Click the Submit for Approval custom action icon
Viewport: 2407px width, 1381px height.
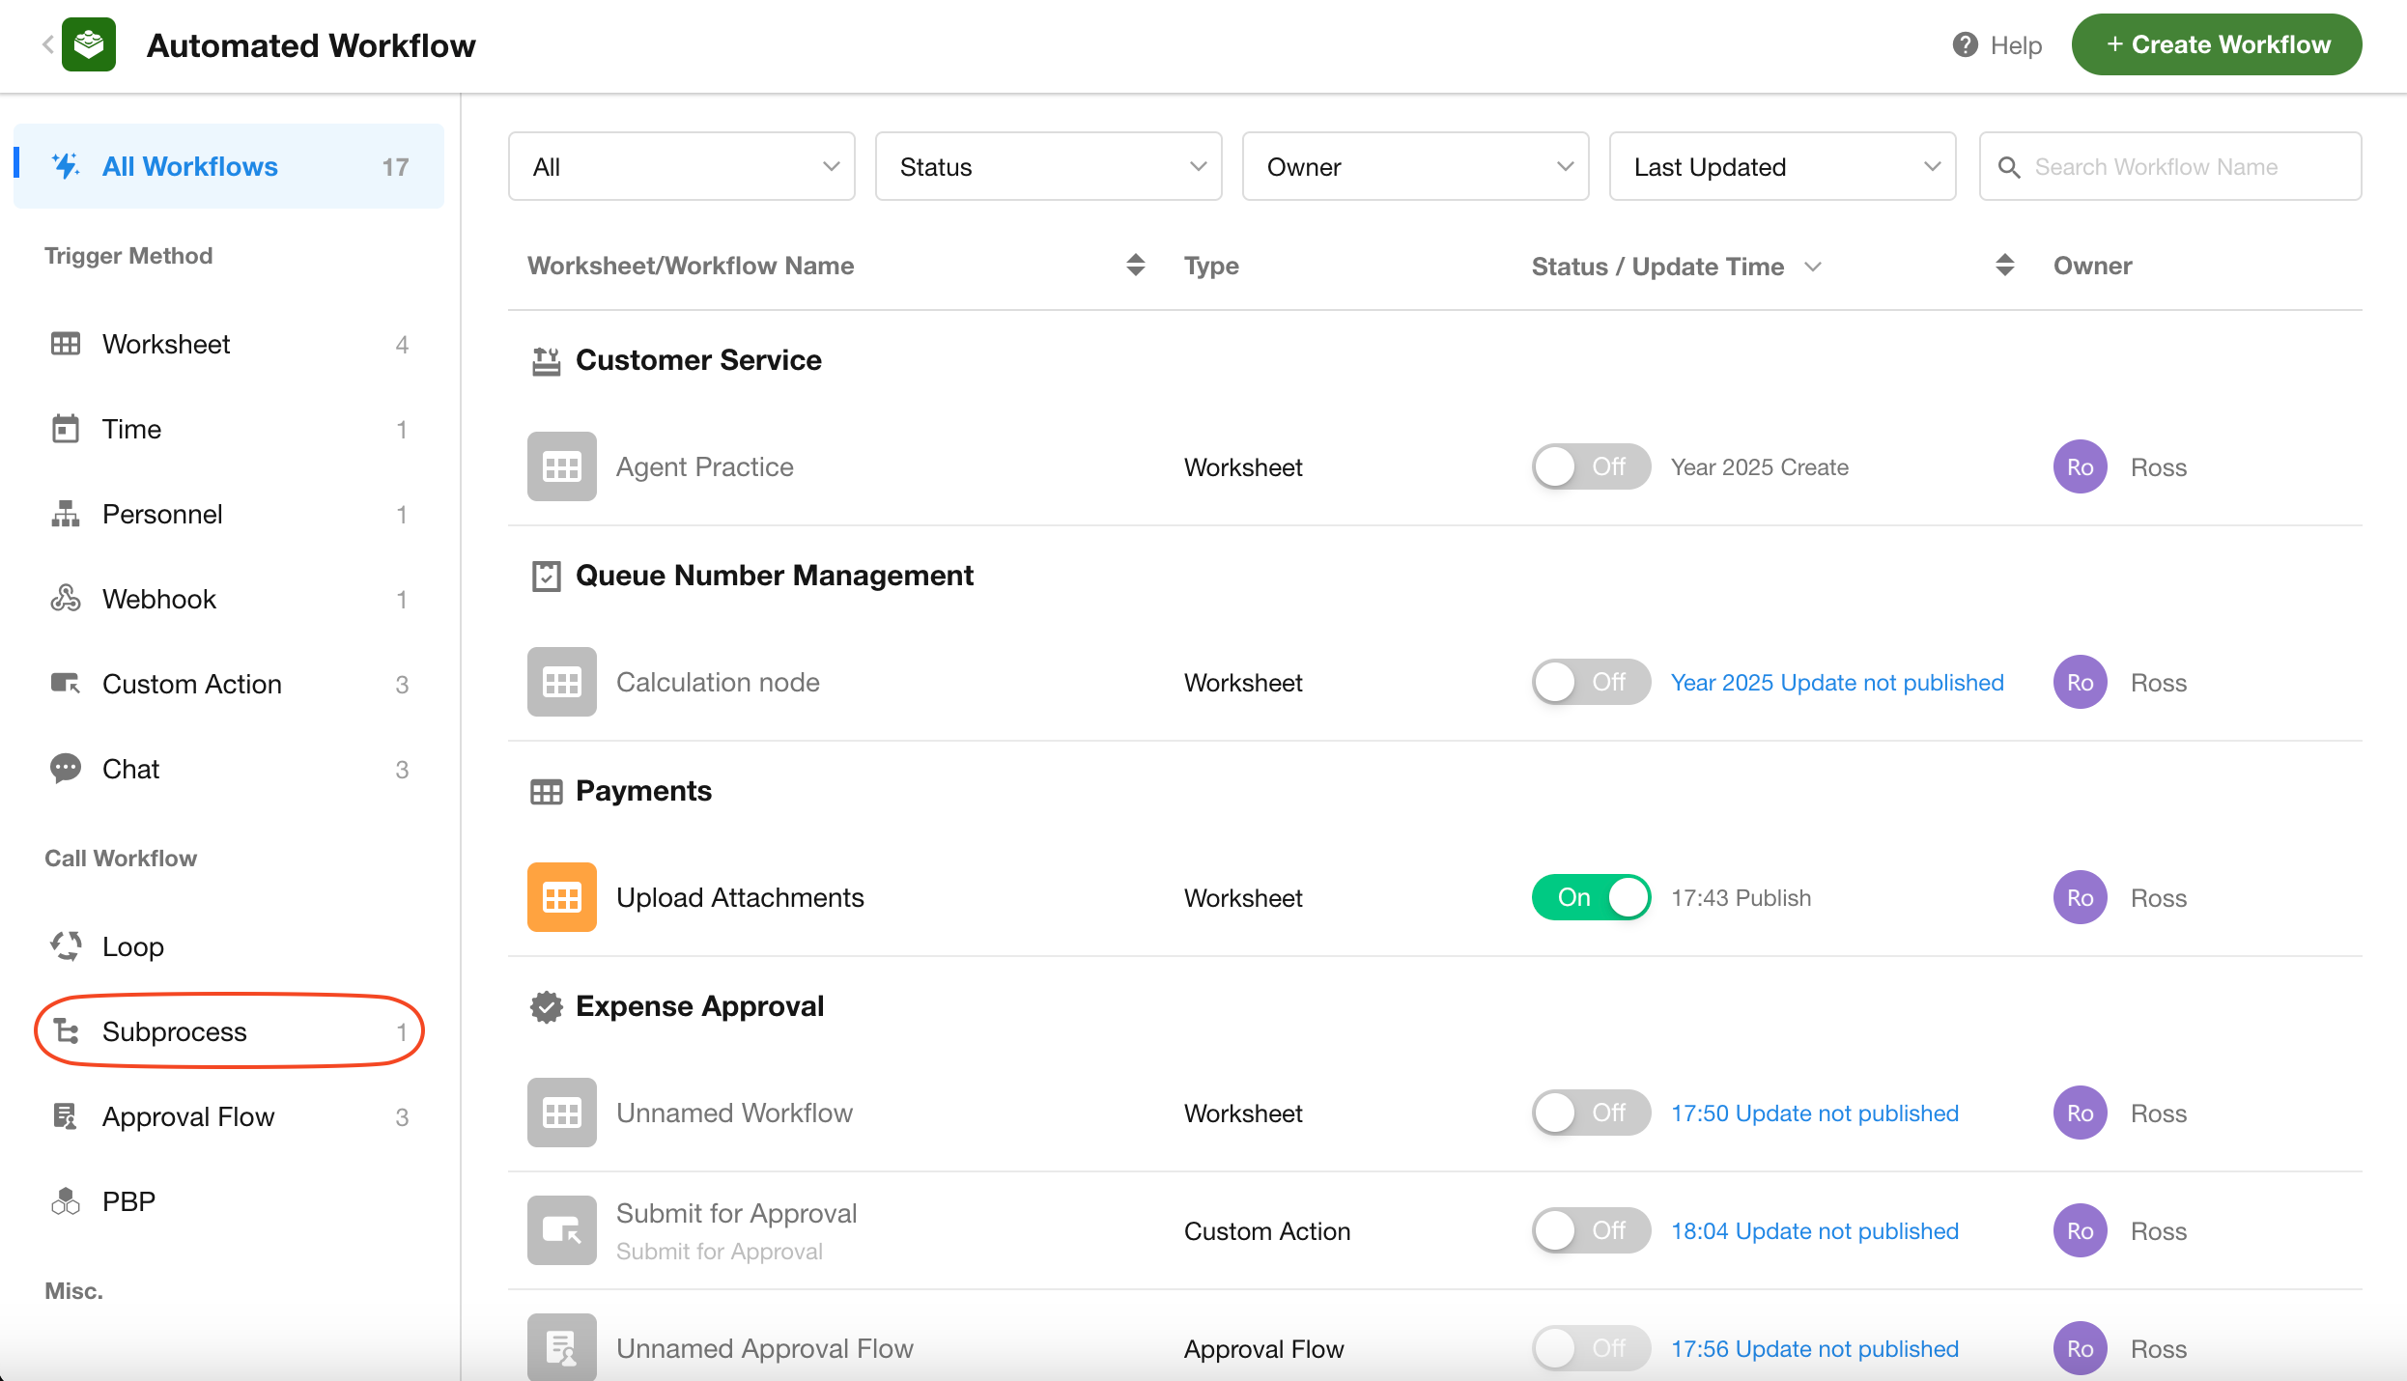[x=561, y=1230]
